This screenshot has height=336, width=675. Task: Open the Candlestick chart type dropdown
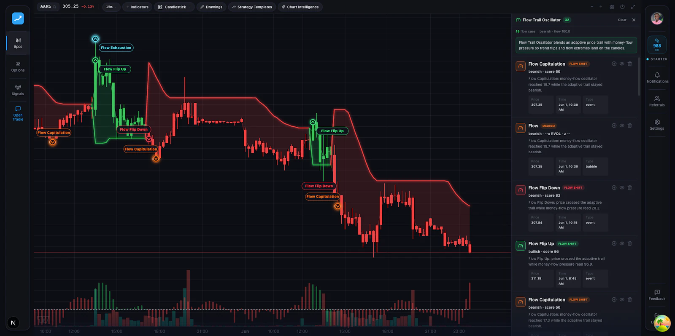coord(174,7)
